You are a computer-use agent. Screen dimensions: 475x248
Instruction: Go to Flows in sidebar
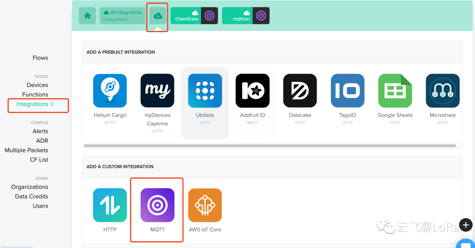pyautogui.click(x=40, y=58)
